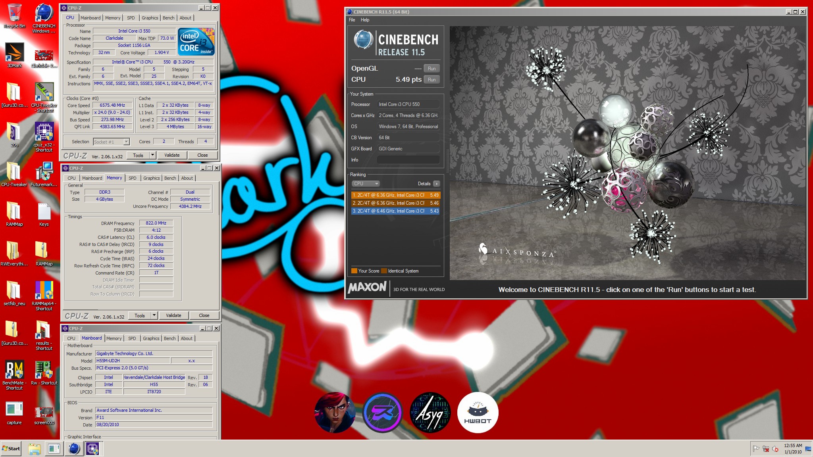The width and height of the screenshot is (813, 457).
Task: Open the Socket #1 selection dropdown
Action: pyautogui.click(x=111, y=142)
